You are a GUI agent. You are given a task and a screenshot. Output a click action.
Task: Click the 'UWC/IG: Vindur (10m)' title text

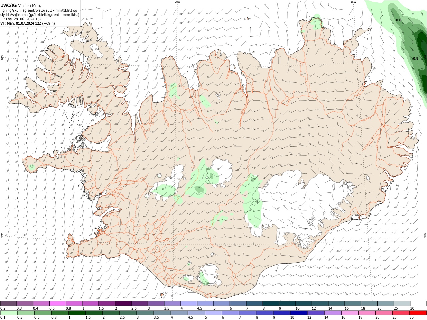[20, 6]
